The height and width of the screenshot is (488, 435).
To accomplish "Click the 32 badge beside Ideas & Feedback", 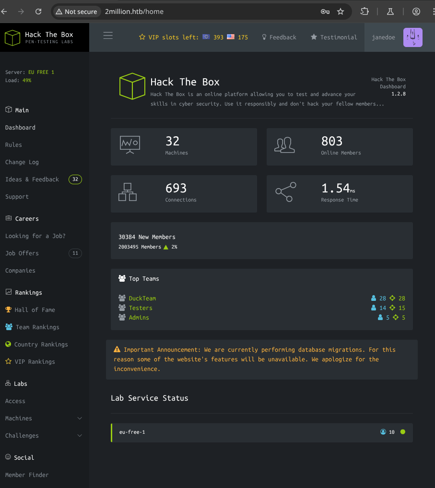I will (75, 179).
